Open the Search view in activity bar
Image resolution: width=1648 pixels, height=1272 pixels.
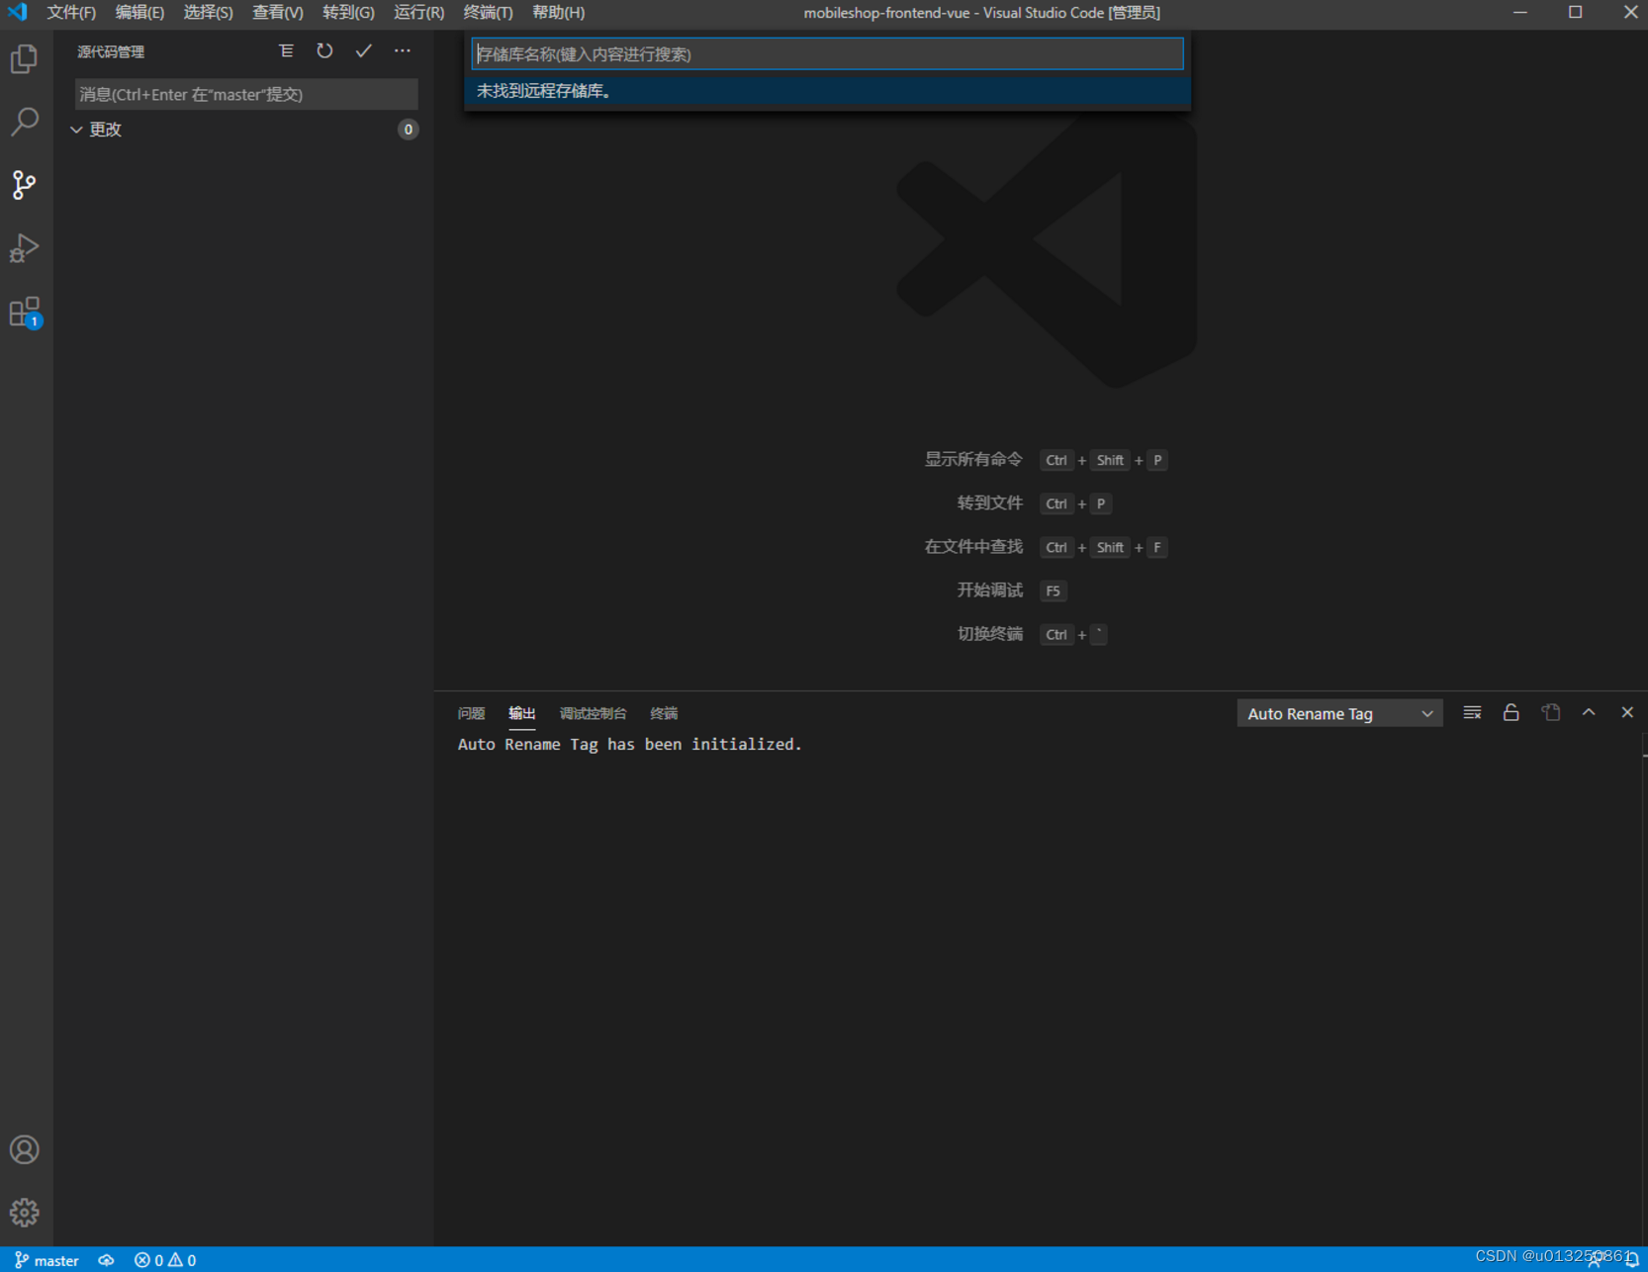point(25,122)
